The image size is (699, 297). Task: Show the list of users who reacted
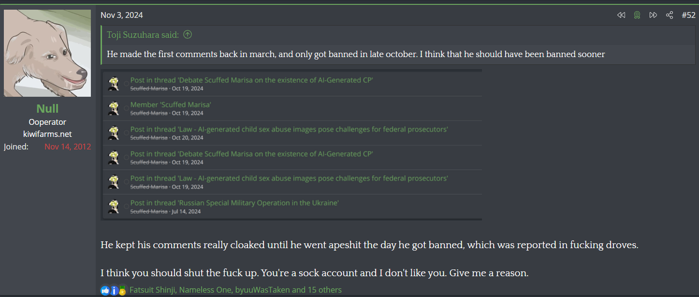point(235,290)
